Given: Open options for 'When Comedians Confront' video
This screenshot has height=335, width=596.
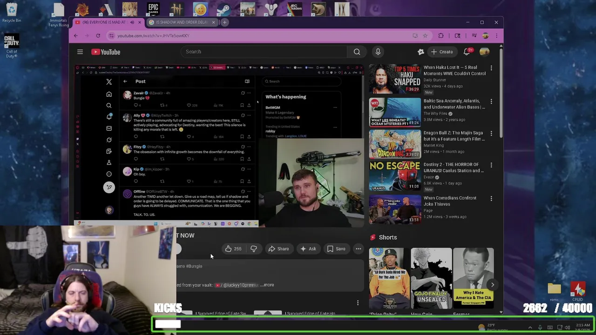Looking at the screenshot, I should (x=491, y=199).
